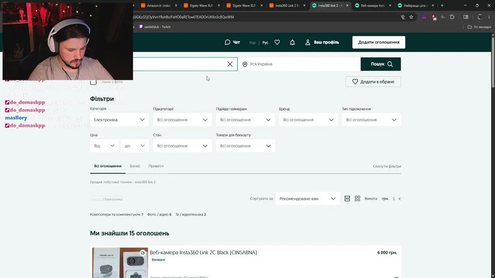Open the Категорія dropdown showing Електроніка
The width and height of the screenshot is (495, 278).
coord(119,120)
